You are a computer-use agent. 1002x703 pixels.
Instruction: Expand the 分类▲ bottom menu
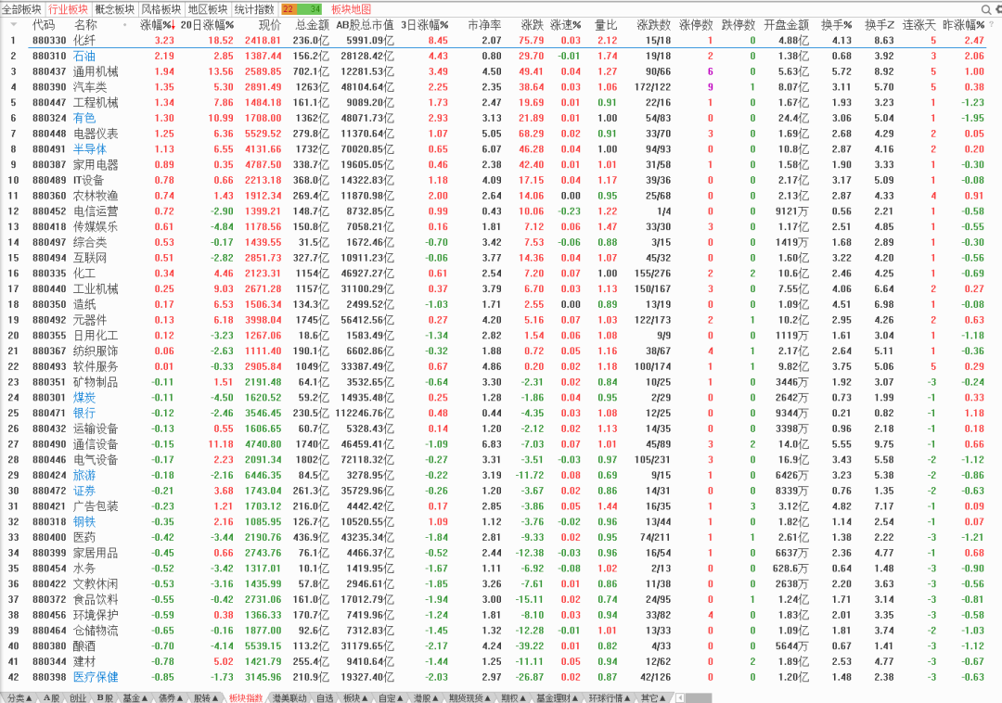click(19, 697)
